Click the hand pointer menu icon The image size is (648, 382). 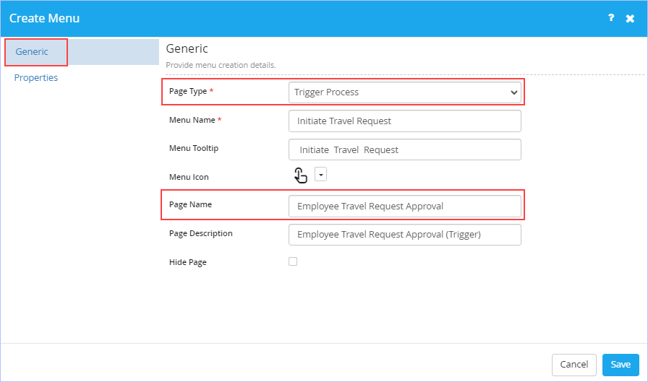click(300, 175)
